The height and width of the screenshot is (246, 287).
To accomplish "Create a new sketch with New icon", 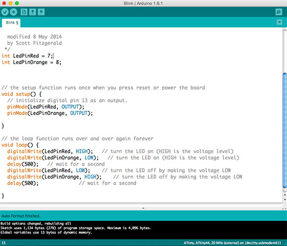I will [24, 12].
